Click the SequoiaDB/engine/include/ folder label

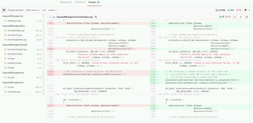click(15, 45)
